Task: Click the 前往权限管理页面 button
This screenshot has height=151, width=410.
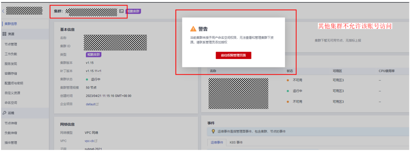Action: point(233,55)
